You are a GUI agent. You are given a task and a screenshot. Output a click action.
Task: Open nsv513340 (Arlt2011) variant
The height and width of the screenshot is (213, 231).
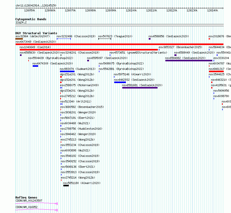click(76, 101)
